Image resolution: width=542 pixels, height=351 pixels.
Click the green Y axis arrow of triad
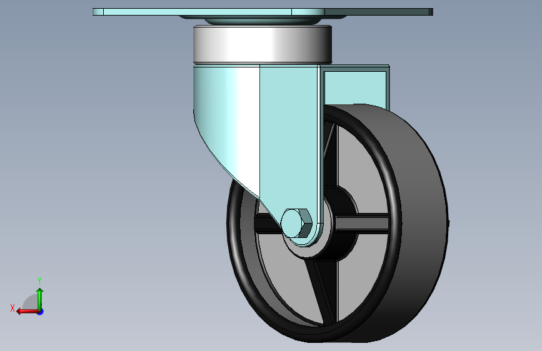tap(40, 299)
